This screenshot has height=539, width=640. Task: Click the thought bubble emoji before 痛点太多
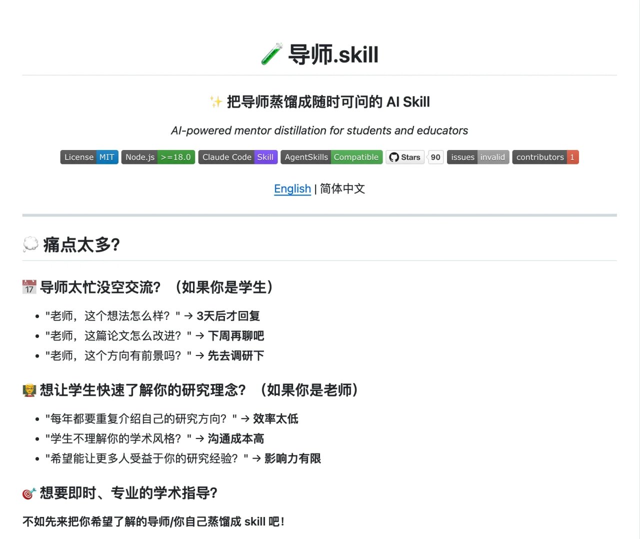coord(30,244)
